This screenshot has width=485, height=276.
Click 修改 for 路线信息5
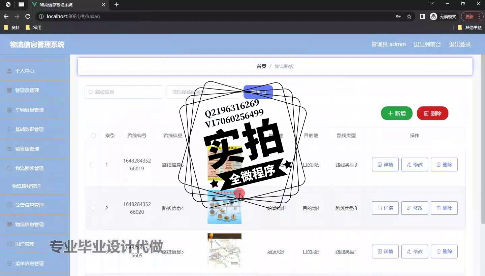[x=415, y=165]
